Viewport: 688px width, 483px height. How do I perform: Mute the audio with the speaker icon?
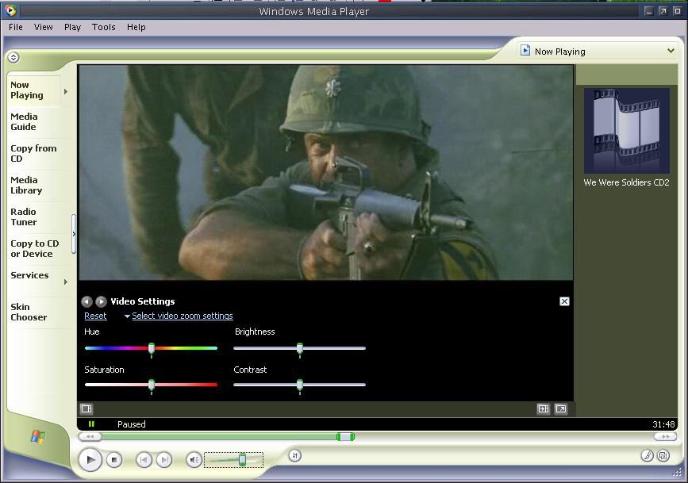coord(194,460)
